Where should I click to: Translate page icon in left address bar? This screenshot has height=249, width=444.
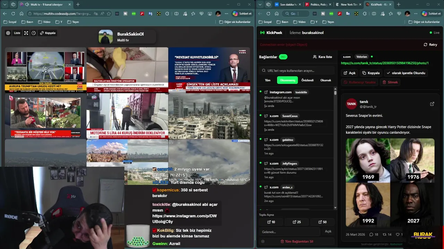95,13
